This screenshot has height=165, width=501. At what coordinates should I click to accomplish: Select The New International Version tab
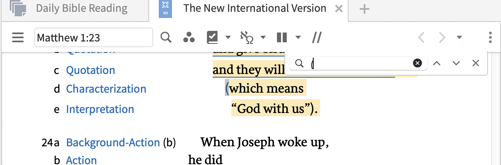(255, 9)
